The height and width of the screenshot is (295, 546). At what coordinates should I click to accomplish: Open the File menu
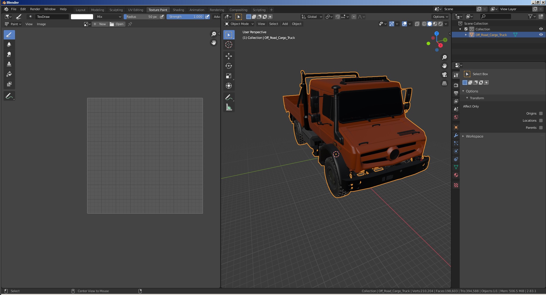[x=14, y=9]
